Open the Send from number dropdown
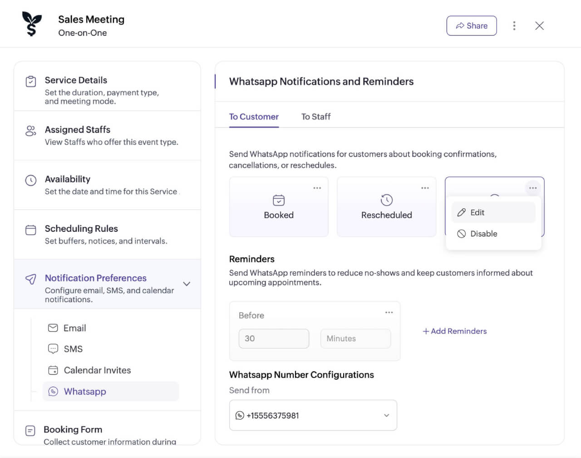581x458 pixels. [313, 415]
